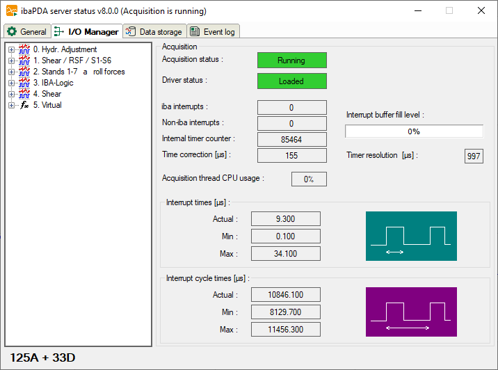Click the Internal timer counter field
The width and height of the screenshot is (498, 370).
pyautogui.click(x=291, y=139)
